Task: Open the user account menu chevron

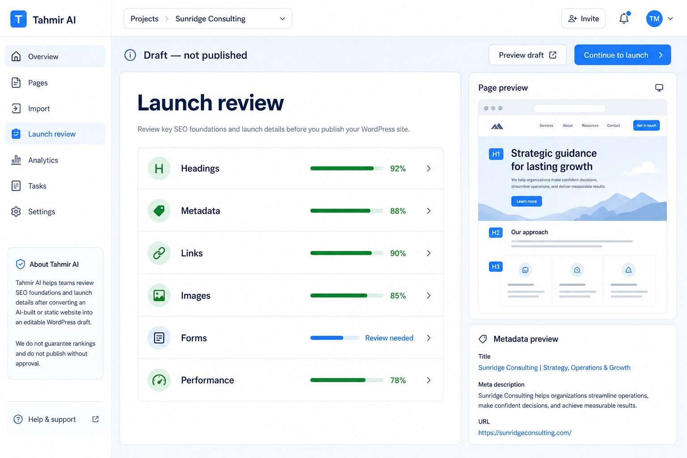Action: [x=670, y=19]
